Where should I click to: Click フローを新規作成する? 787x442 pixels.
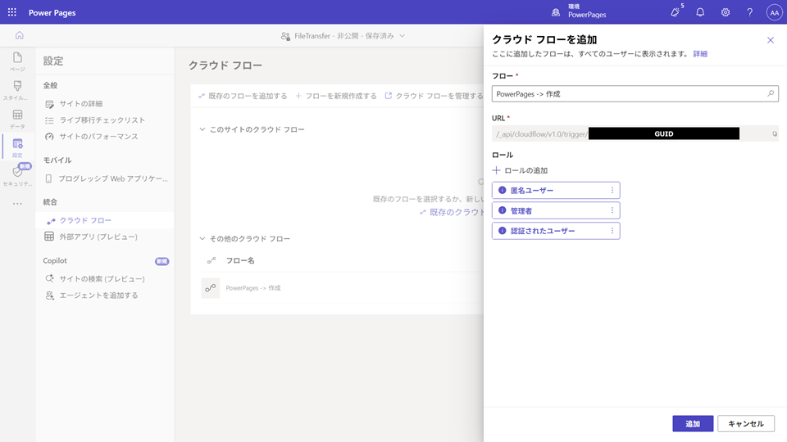336,96
